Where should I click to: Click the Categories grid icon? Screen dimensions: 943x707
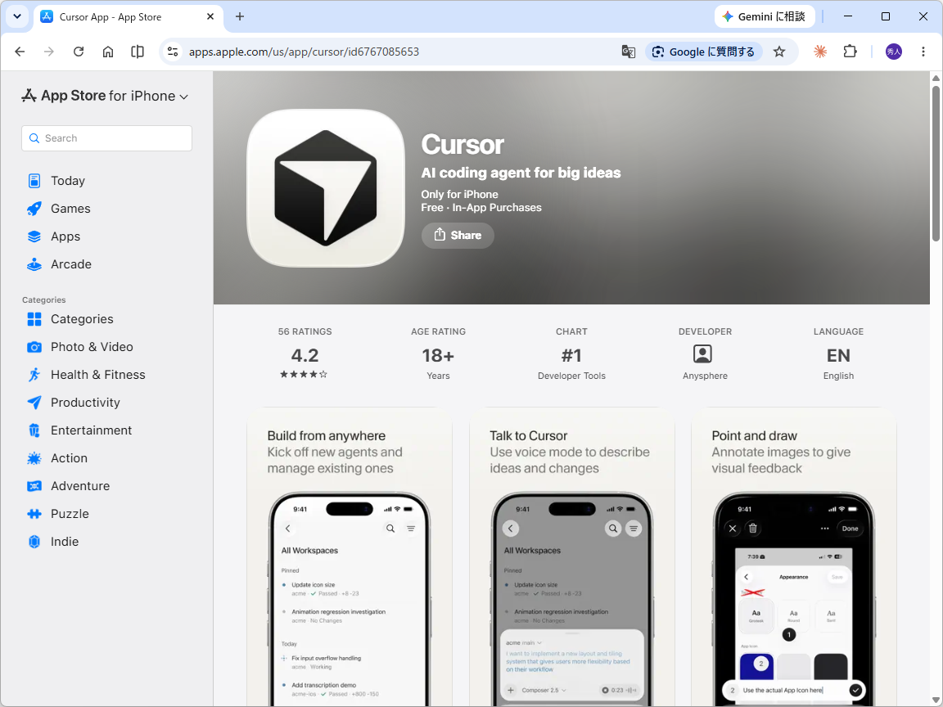pyautogui.click(x=34, y=319)
